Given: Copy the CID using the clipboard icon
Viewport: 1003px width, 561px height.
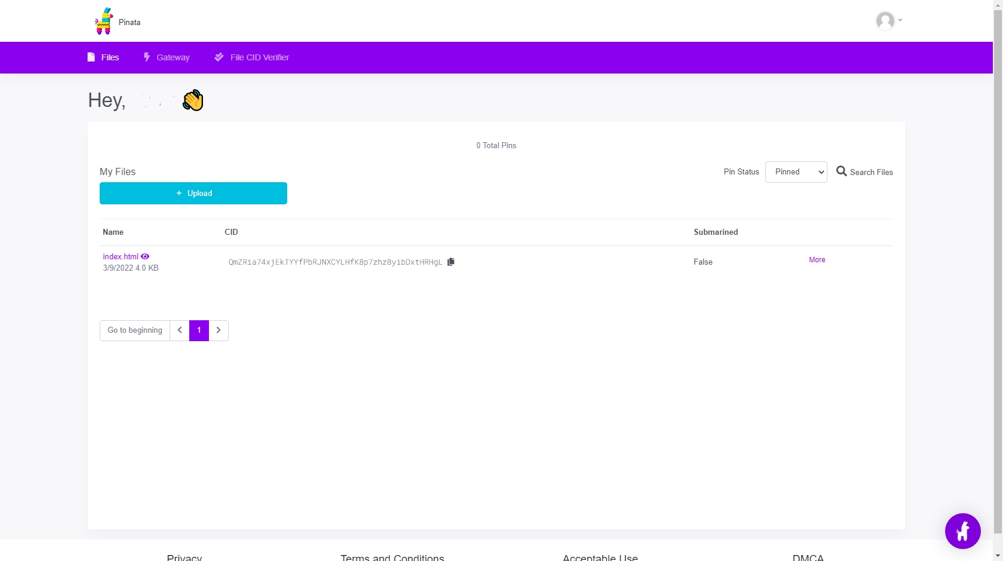Looking at the screenshot, I should 451,262.
